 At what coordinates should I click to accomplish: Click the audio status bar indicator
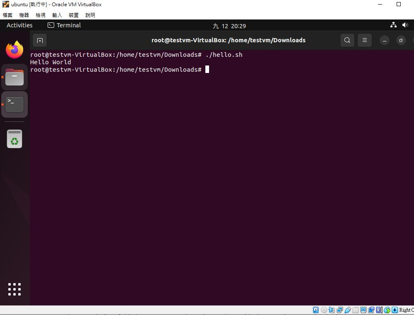332,310
